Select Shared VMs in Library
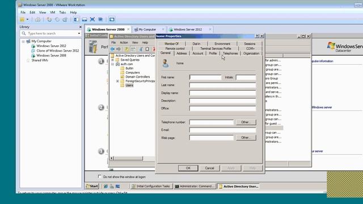This screenshot has width=363, height=204. point(40,61)
